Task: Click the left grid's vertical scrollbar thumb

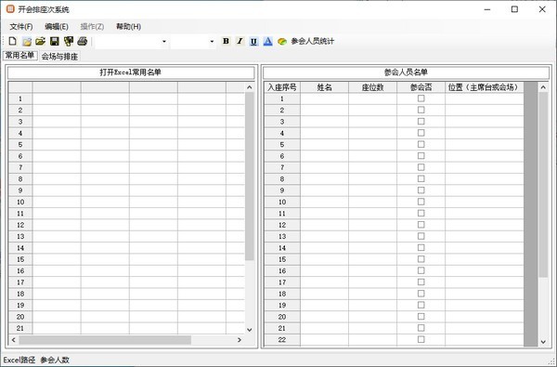Action: 250,176
